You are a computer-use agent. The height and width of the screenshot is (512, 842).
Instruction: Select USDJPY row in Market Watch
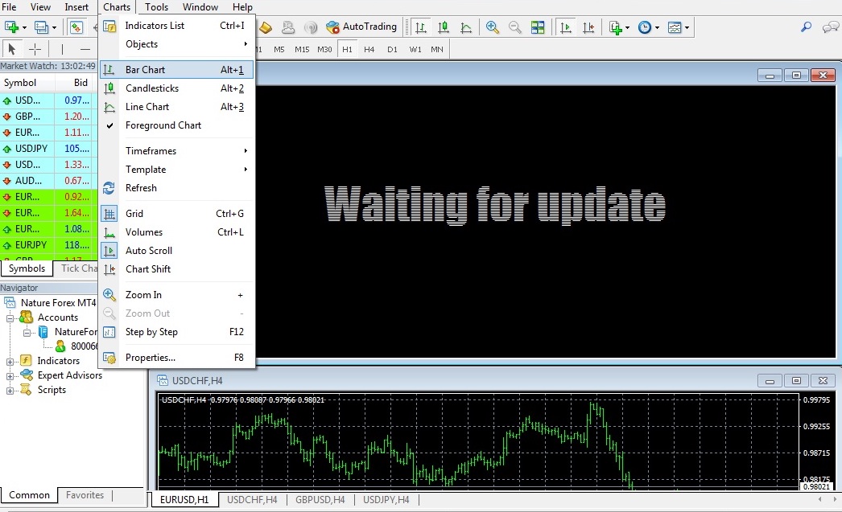(49, 149)
